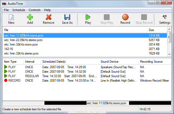Click the Stop Play toolbar button
174x114 pixels.
tap(107, 19)
